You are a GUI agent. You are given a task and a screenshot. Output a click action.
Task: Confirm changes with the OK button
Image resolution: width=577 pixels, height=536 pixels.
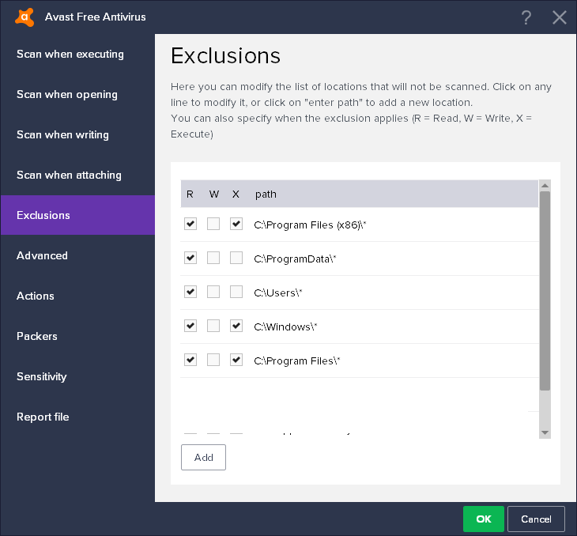point(484,519)
